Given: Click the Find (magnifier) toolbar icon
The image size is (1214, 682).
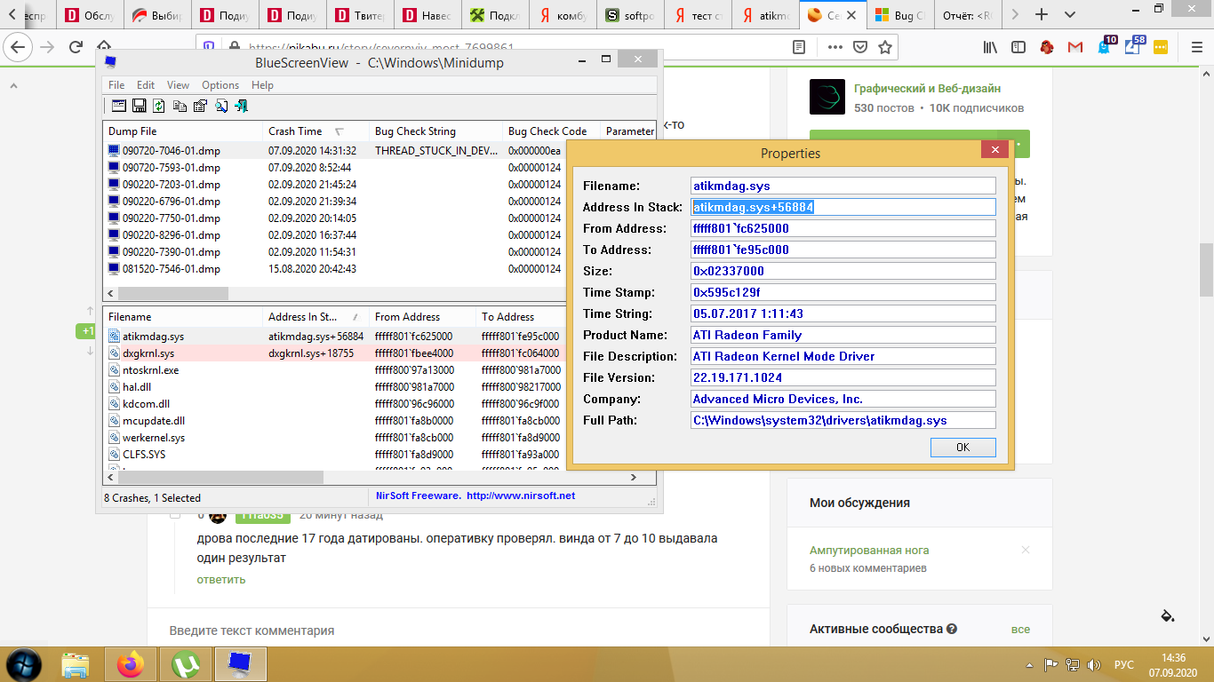Looking at the screenshot, I should coord(221,106).
